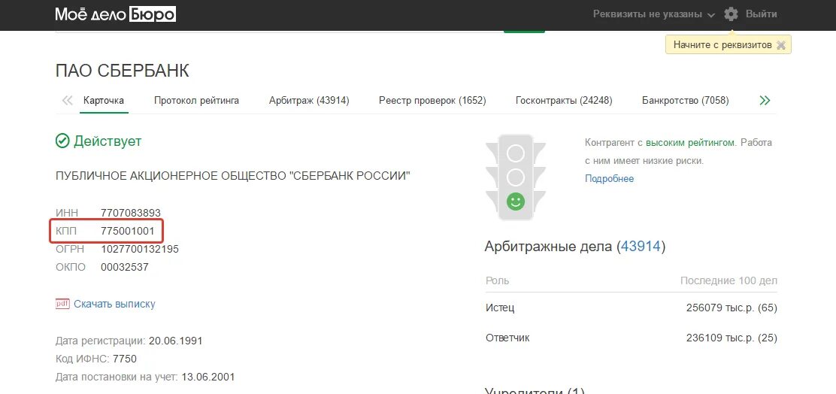836x394 pixels.
Task: Click the Начните с реквизитов tooltip text
Action: tap(722, 45)
